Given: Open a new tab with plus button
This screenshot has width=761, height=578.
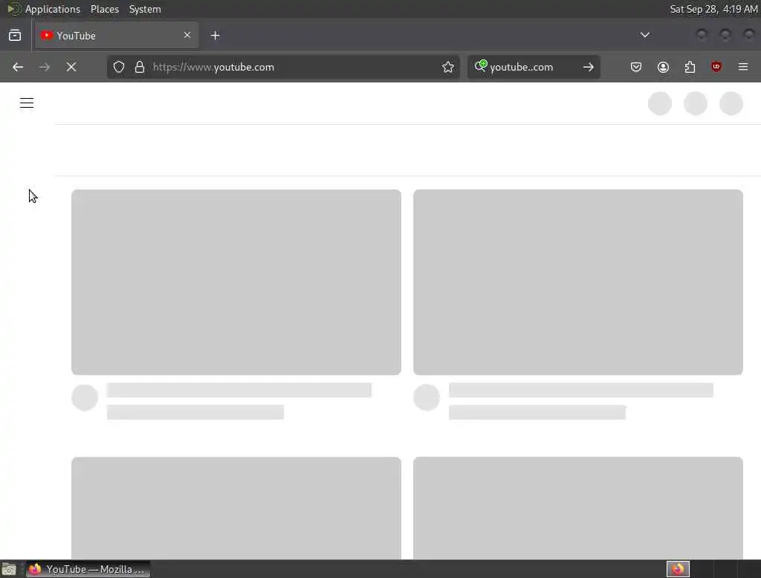Looking at the screenshot, I should [215, 36].
